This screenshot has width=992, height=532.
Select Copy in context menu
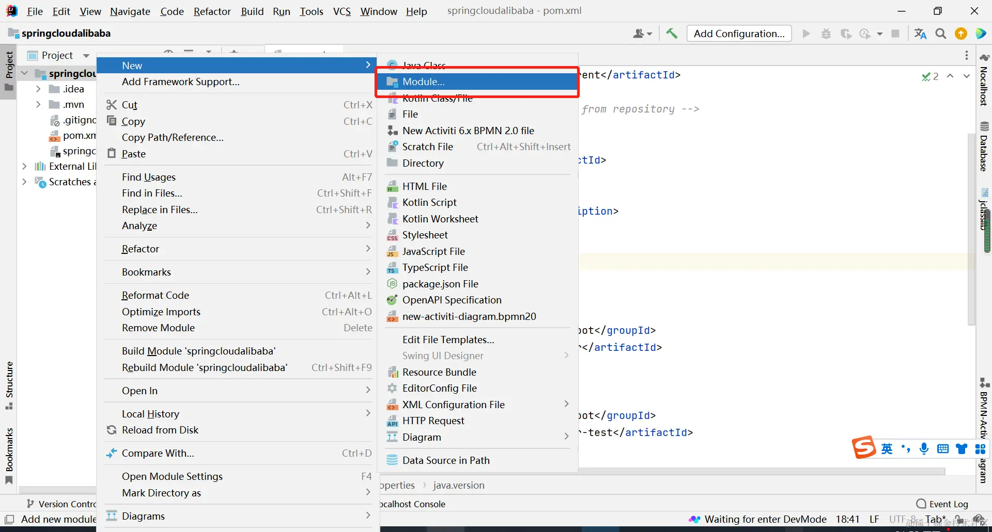pyautogui.click(x=238, y=121)
